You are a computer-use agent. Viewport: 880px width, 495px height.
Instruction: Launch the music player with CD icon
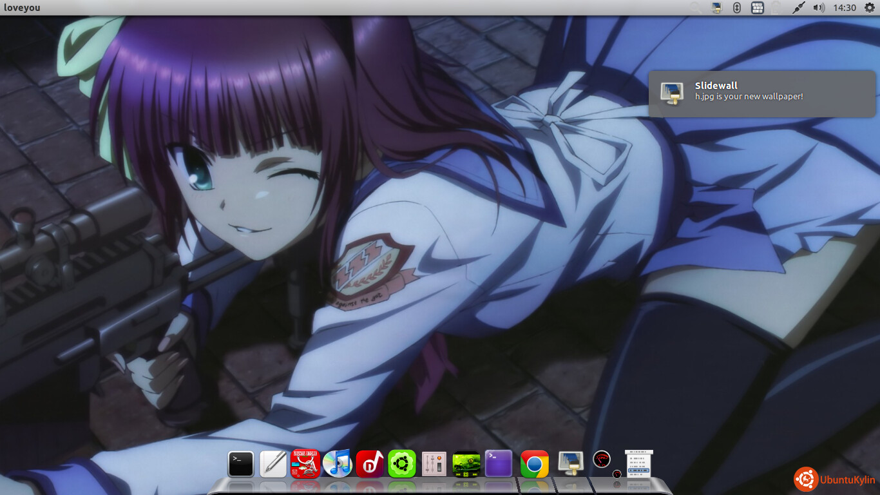[x=338, y=463]
